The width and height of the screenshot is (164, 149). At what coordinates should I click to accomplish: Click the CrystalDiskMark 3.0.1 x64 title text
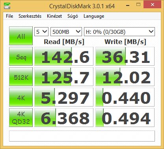click(x=82, y=6)
